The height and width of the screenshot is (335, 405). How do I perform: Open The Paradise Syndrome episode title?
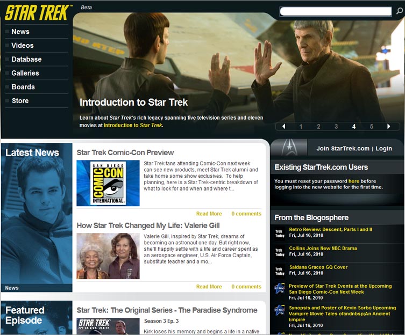pos(167,310)
